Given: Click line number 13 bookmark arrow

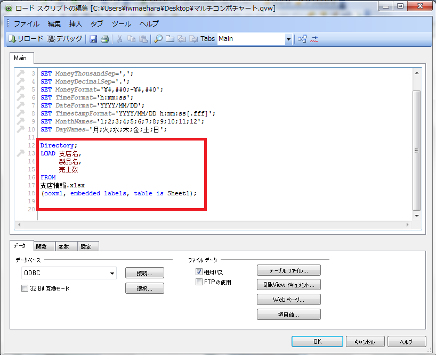Looking at the screenshot, I should [x=21, y=153].
